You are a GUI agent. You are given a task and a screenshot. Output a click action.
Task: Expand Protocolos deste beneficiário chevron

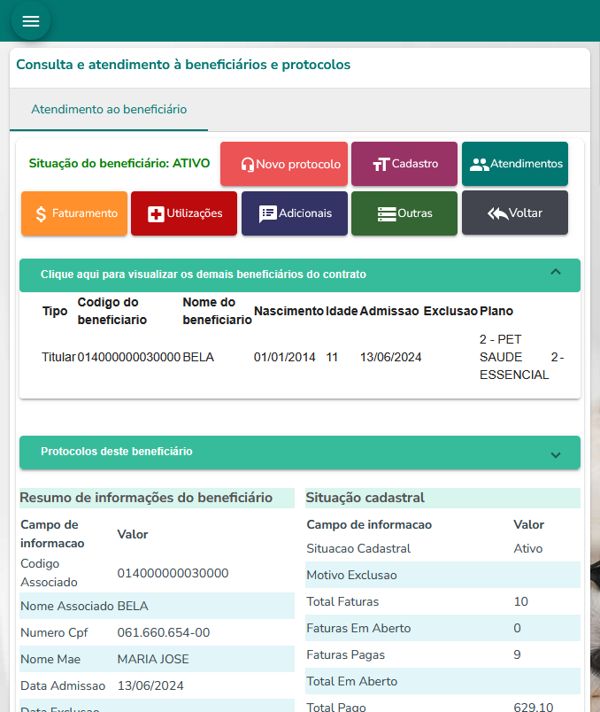point(556,454)
